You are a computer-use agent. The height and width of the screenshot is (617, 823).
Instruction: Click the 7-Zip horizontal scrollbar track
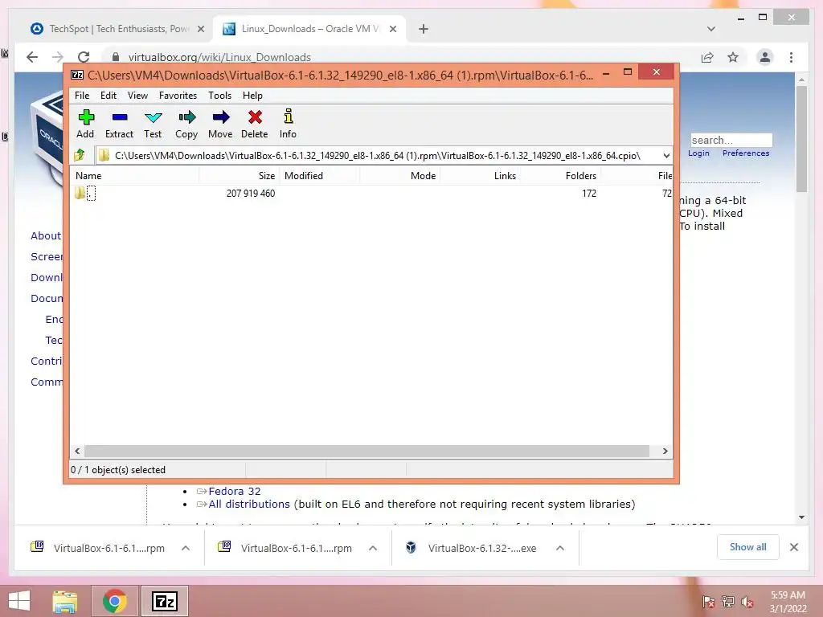(x=366, y=452)
